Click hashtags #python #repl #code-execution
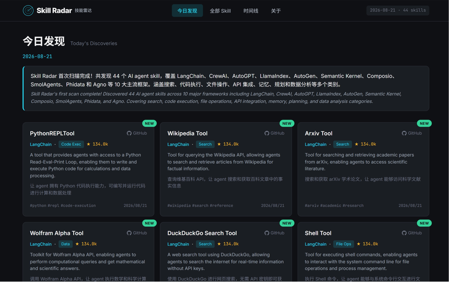 point(63,206)
